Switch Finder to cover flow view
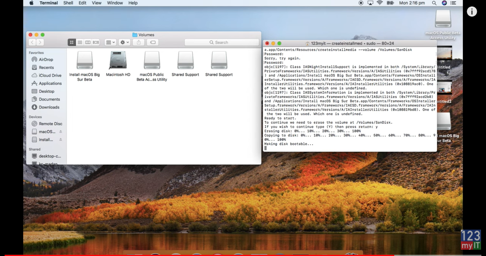The height and width of the screenshot is (256, 486). coord(96,42)
